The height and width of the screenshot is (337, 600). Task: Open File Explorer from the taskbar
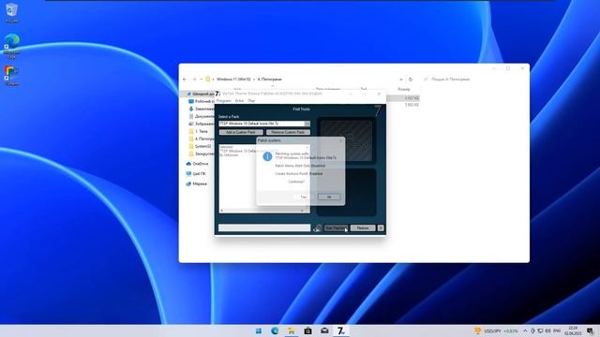point(292,330)
